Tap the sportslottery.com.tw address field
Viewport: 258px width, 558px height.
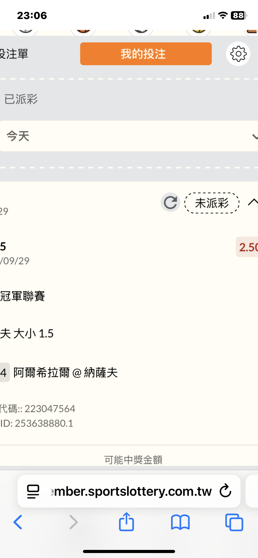(131, 491)
